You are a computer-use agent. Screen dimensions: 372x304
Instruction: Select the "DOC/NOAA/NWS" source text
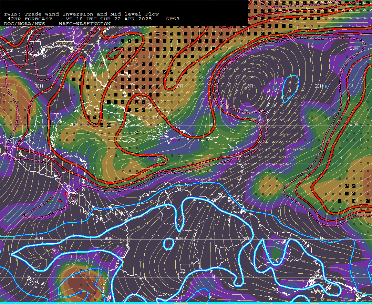pyautogui.click(x=24, y=24)
